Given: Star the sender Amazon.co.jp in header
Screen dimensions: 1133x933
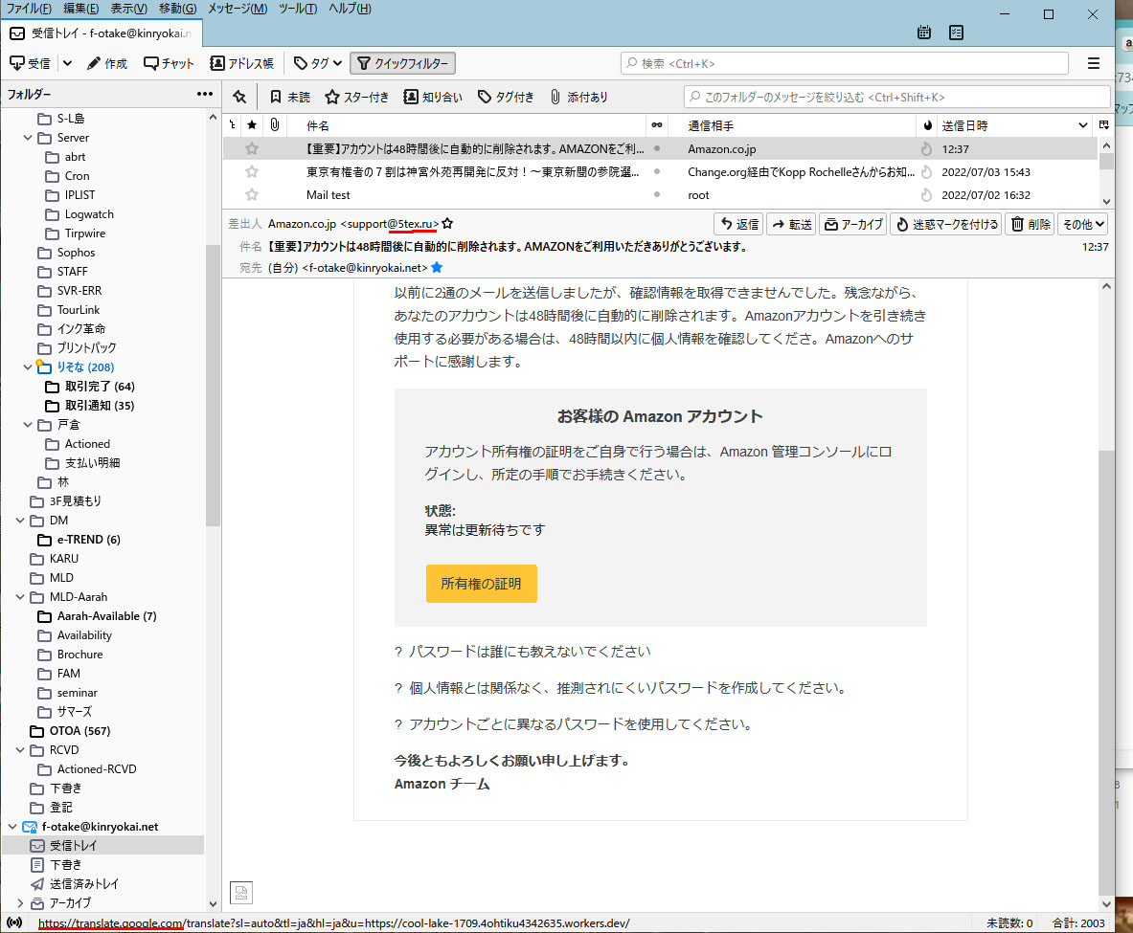Looking at the screenshot, I should coord(447,224).
